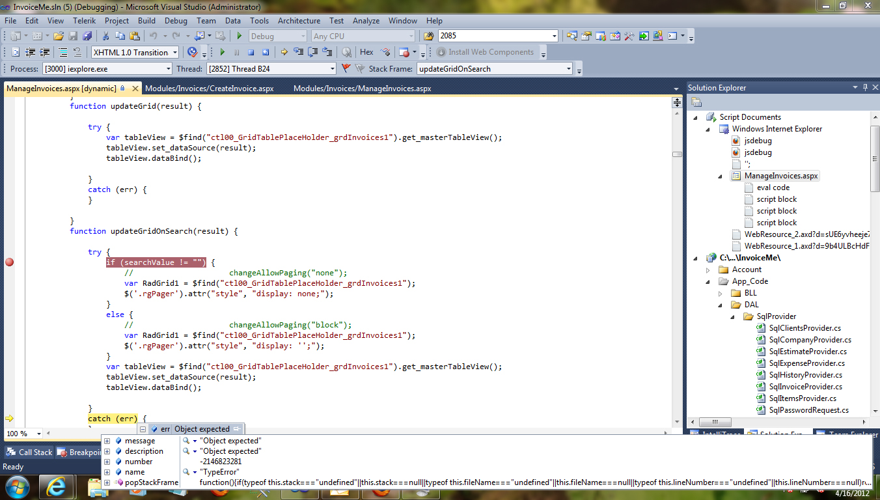Click the Toolbox hammer-wrench icon

pos(629,36)
